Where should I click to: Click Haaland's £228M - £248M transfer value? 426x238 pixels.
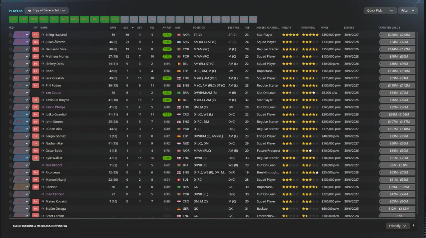(x=397, y=35)
